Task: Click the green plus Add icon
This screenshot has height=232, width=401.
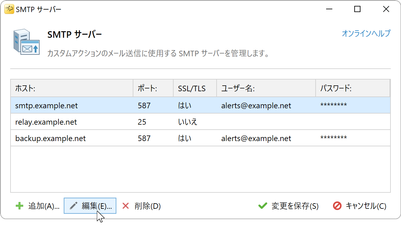Action: click(x=19, y=206)
